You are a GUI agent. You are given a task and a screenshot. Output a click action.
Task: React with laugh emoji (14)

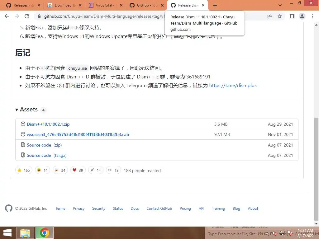[x=42, y=170]
